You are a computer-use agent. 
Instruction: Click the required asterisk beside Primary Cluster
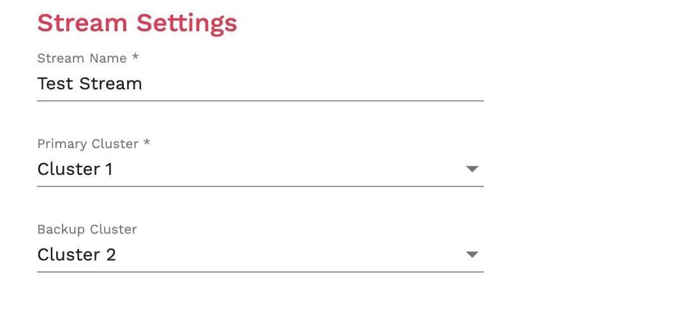pyautogui.click(x=147, y=143)
